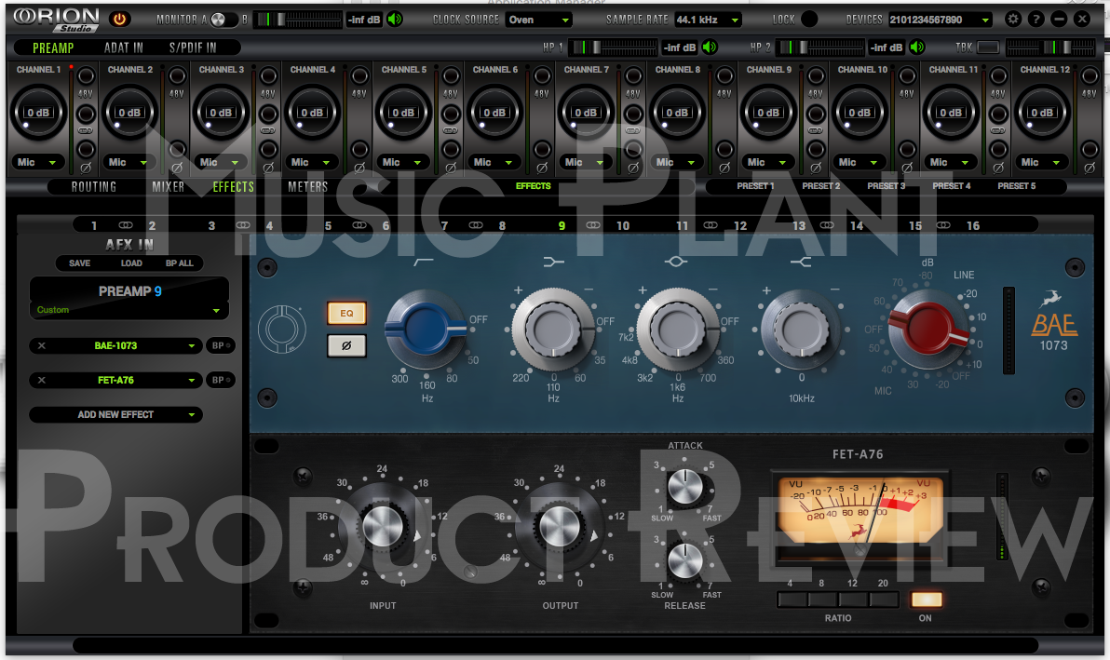This screenshot has height=660, width=1110.
Task: Click the link icon between AFX channels 11 and 12
Action: point(710,225)
